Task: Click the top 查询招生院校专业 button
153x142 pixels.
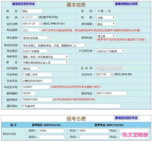Action: [24, 4]
